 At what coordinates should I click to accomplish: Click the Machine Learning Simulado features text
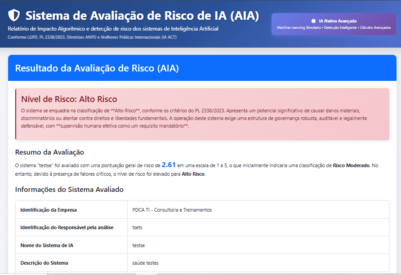334,28
